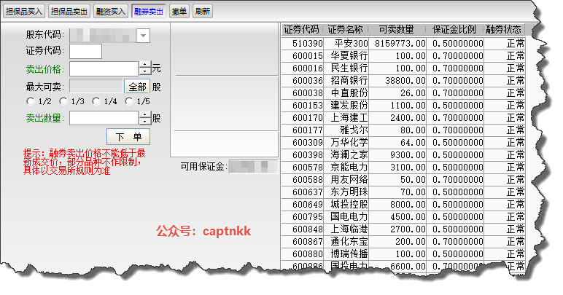Sort by 证券名称 column header
This screenshot has height=295, width=563.
tap(346, 29)
